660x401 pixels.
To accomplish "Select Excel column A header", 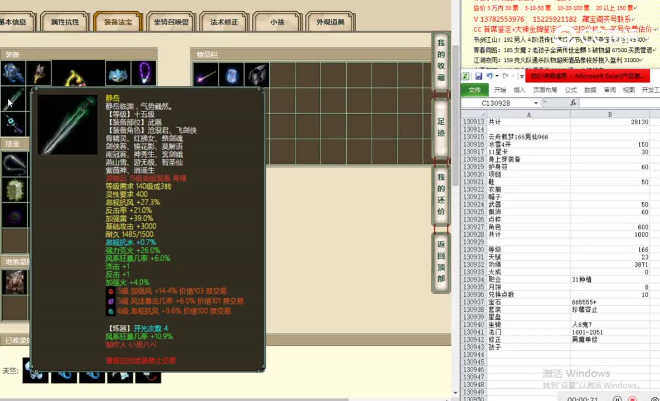I will [528, 114].
